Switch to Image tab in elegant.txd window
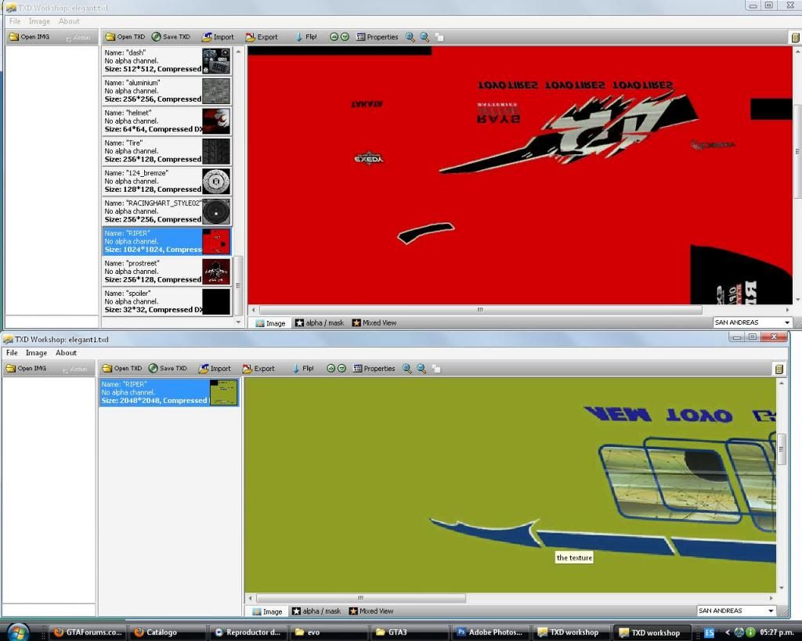The image size is (802, 641). pos(270,323)
